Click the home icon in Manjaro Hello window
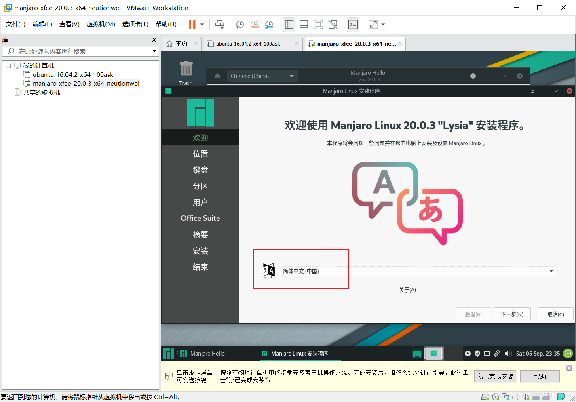This screenshot has width=576, height=402. [217, 76]
